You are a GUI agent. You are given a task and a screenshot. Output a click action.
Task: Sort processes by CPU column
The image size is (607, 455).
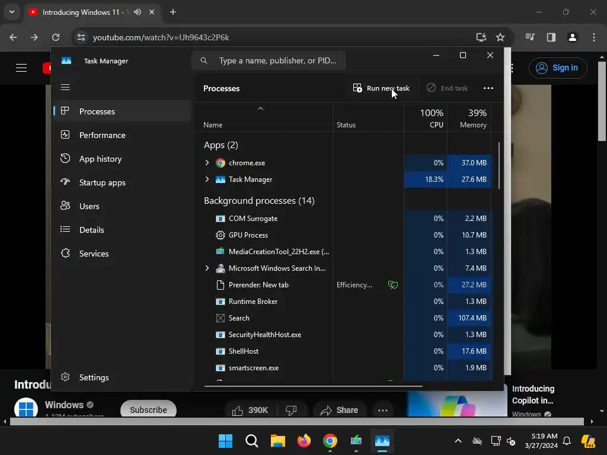click(426, 118)
